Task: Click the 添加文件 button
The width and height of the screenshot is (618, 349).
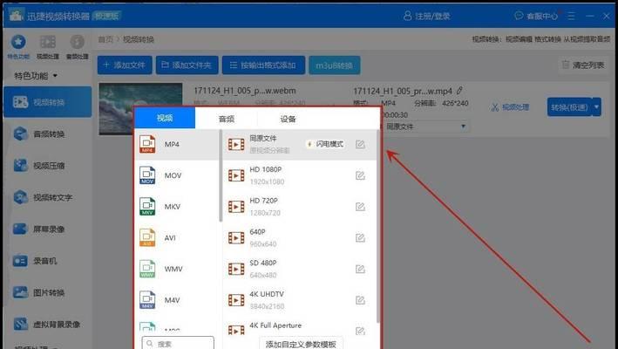Action: point(125,65)
